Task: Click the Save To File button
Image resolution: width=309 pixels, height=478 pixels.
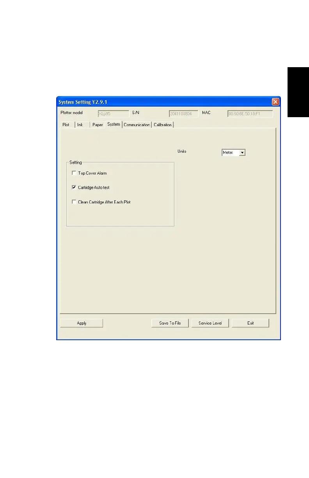Action: point(170,323)
